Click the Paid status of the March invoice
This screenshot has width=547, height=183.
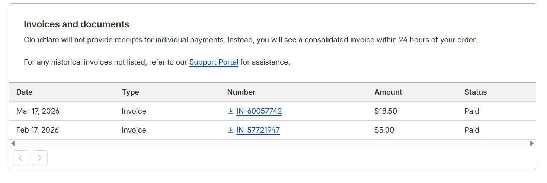coord(471,111)
